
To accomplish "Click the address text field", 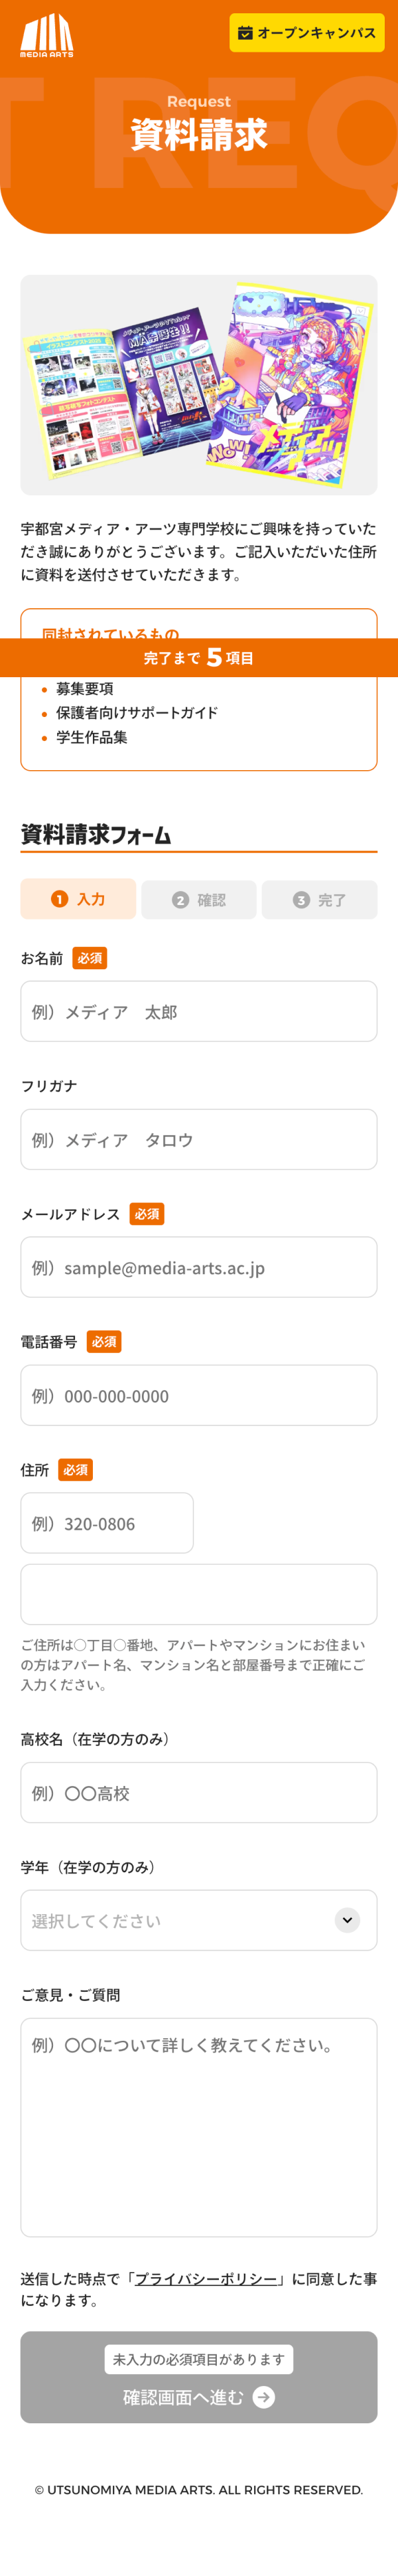I will tap(199, 1594).
